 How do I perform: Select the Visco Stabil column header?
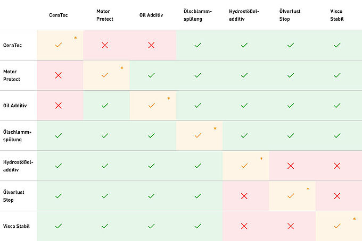(x=336, y=15)
